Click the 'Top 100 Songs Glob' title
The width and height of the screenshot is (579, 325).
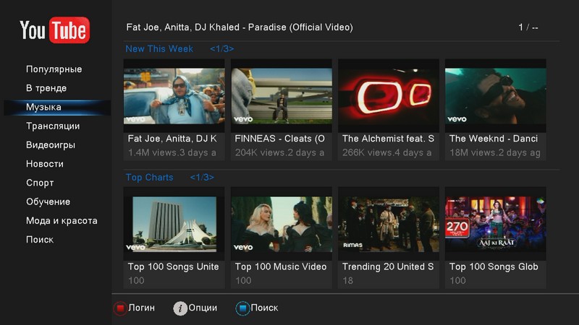point(494,266)
